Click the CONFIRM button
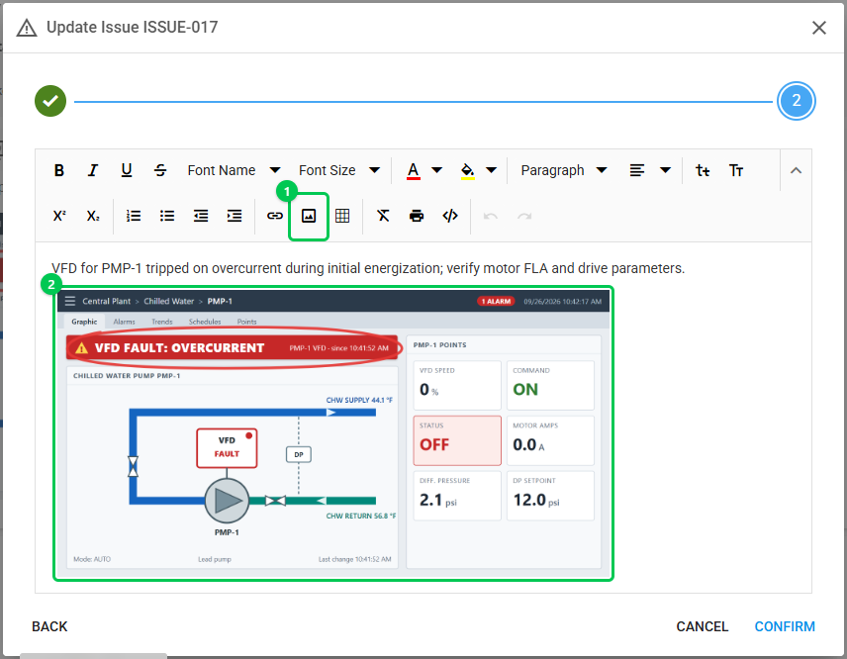Image resolution: width=847 pixels, height=659 pixels. click(785, 626)
